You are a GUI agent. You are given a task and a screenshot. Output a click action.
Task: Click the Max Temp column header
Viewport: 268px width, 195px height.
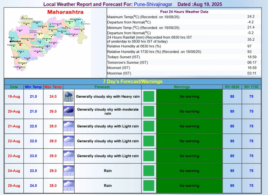click(x=53, y=87)
